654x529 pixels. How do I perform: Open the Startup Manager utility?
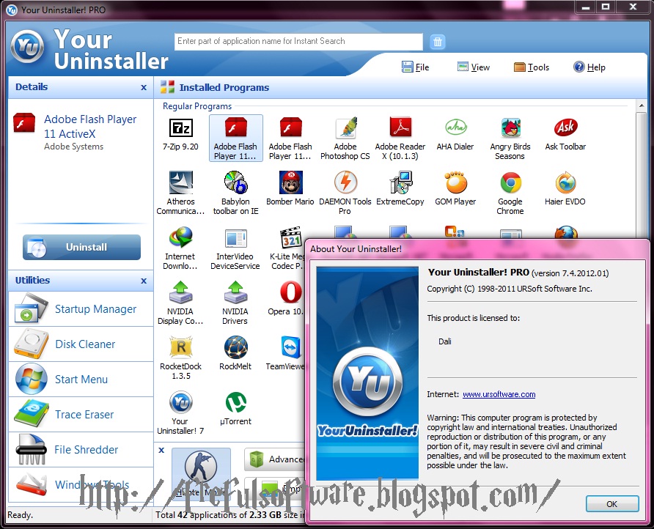pyautogui.click(x=81, y=309)
